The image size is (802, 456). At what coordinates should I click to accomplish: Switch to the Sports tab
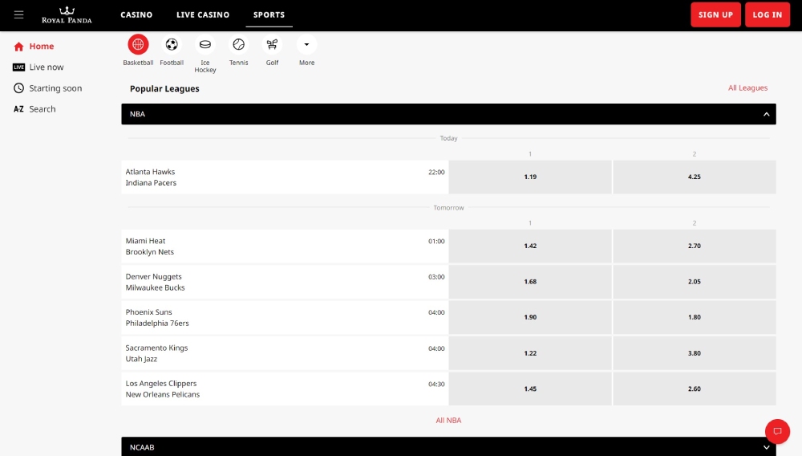(x=269, y=14)
